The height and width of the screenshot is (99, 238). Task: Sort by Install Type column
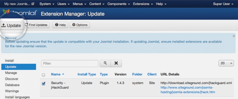pos(87,74)
